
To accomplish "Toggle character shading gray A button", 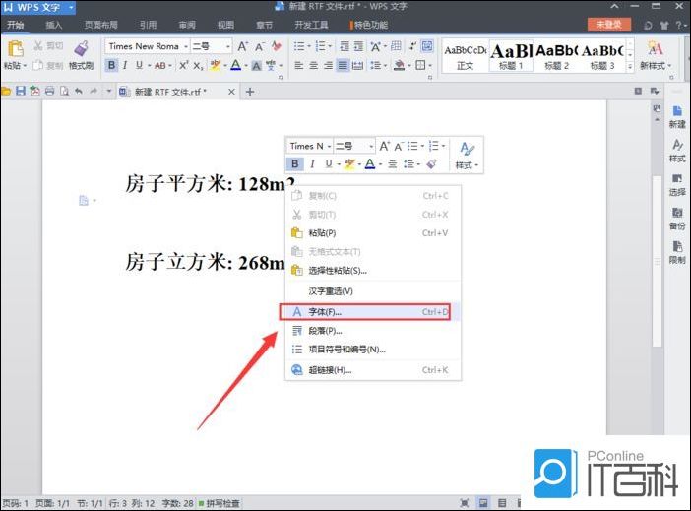I will click(256, 66).
